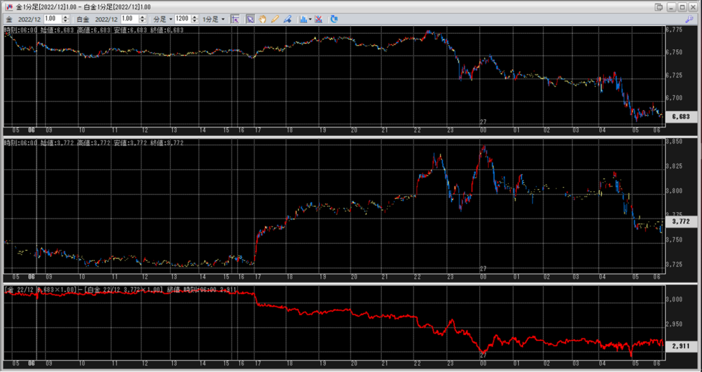
Task: Expand the bar chart indicator dropdown arrow
Action: coord(310,19)
